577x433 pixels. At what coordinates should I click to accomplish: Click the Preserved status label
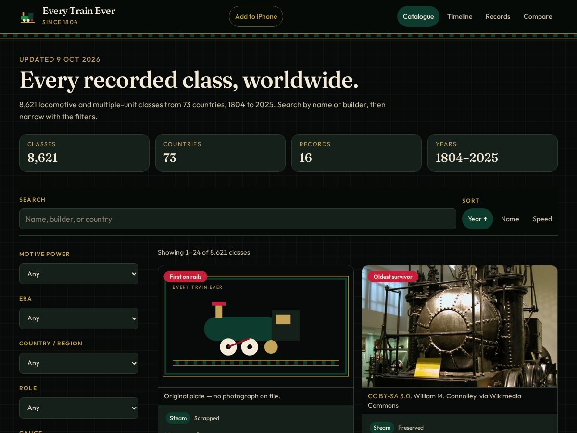[x=411, y=428]
